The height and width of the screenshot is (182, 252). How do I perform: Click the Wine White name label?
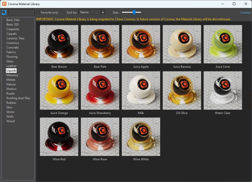pyautogui.click(x=141, y=159)
